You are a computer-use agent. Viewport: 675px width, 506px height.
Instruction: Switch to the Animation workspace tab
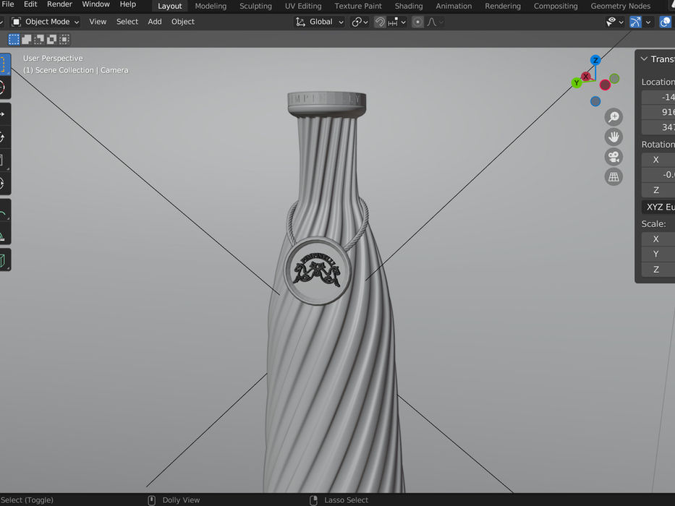pos(454,6)
